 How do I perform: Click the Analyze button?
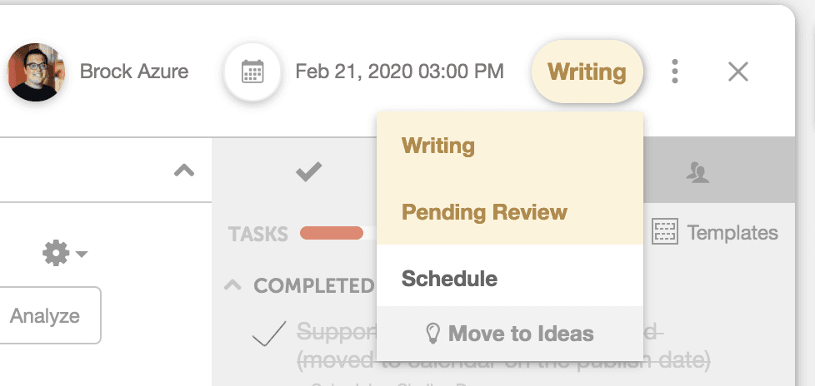point(46,315)
